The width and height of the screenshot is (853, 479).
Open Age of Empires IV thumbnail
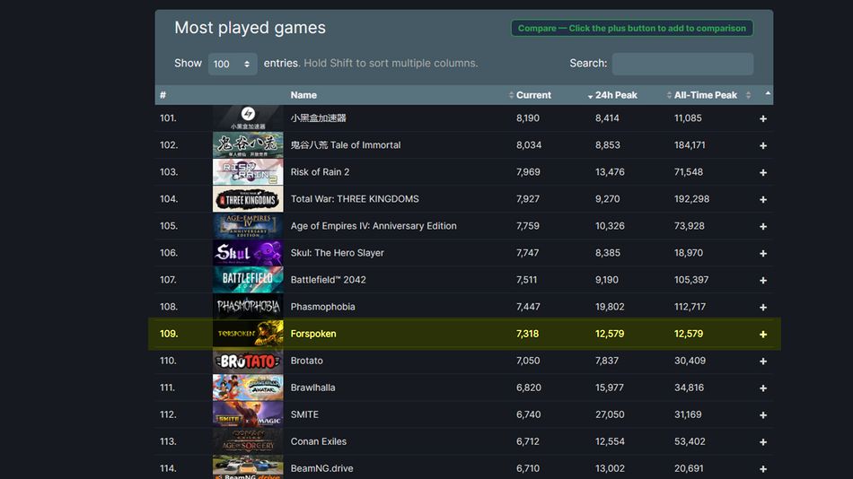[248, 226]
